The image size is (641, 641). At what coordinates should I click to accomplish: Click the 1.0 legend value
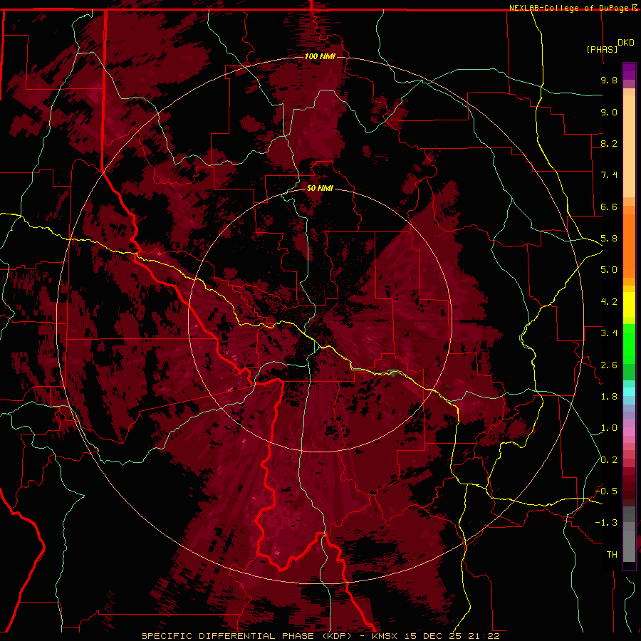(609, 428)
